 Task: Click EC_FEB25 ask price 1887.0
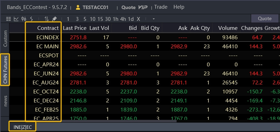pos(179,109)
